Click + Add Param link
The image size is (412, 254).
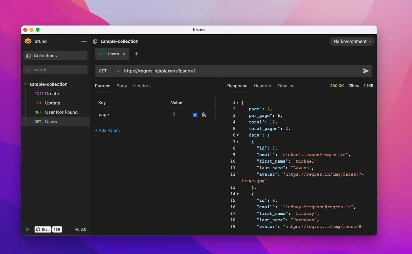point(107,130)
